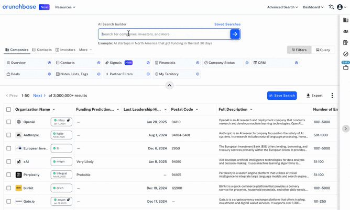The width and height of the screenshot is (350, 210).
Task: Switch to the Investors tab
Action: pyautogui.click(x=65, y=50)
